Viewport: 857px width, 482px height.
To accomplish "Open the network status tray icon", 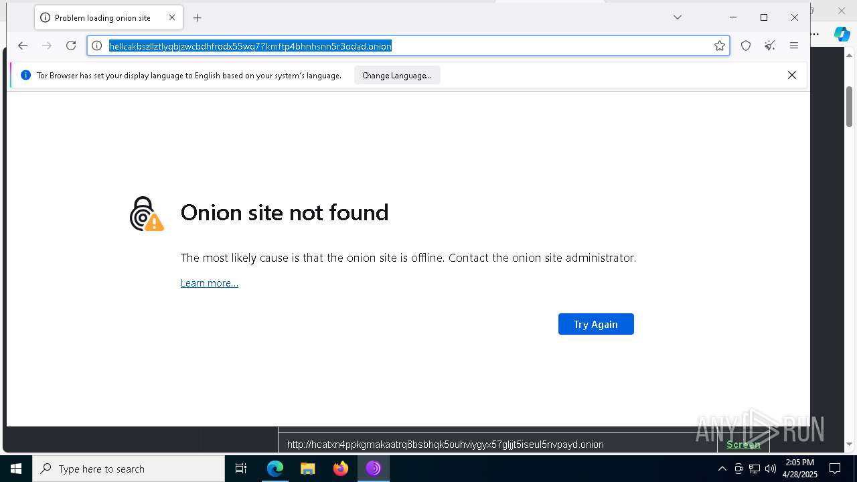I will 755,469.
